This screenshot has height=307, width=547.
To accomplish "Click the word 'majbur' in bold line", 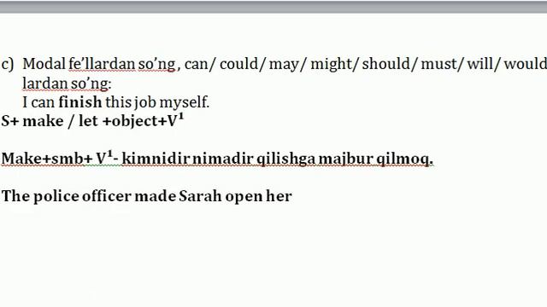I will pyautogui.click(x=345, y=159).
